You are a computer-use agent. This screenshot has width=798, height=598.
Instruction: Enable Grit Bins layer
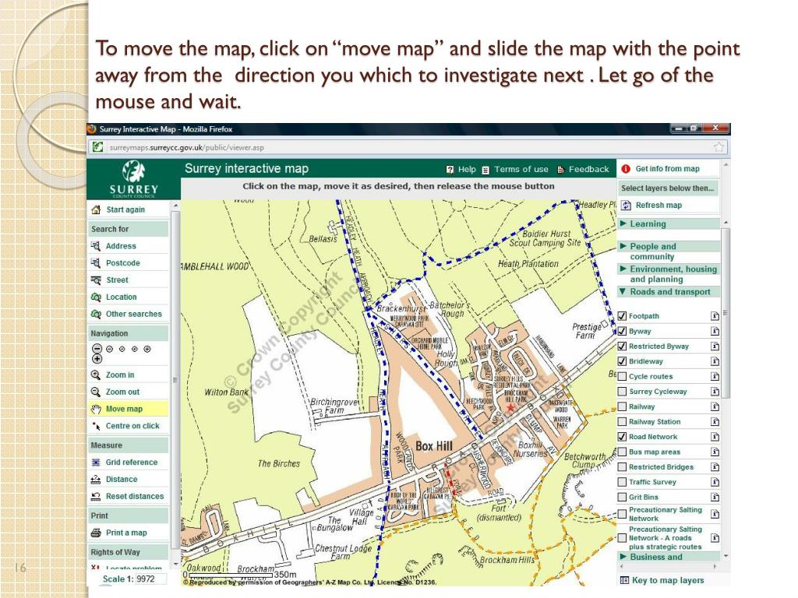[x=622, y=497]
